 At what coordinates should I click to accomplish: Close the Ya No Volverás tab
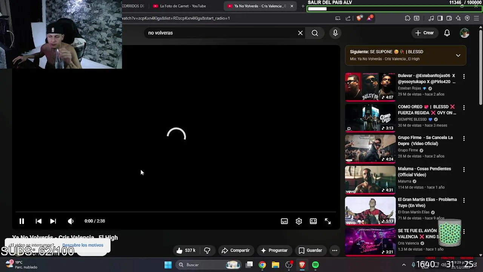coord(292,6)
